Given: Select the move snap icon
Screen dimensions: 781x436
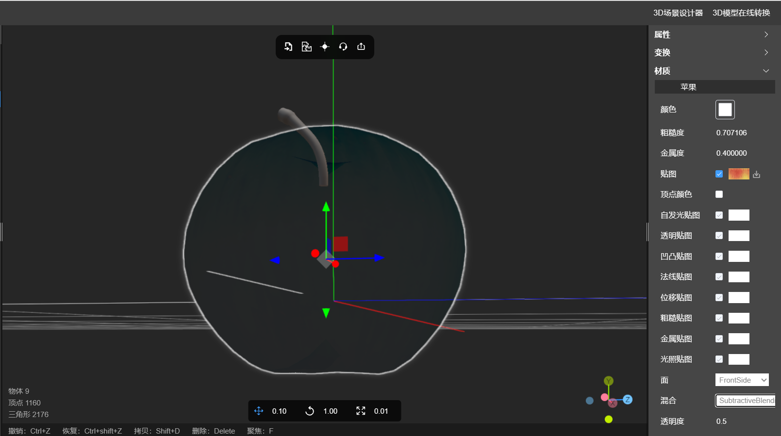Looking at the screenshot, I should tap(259, 411).
